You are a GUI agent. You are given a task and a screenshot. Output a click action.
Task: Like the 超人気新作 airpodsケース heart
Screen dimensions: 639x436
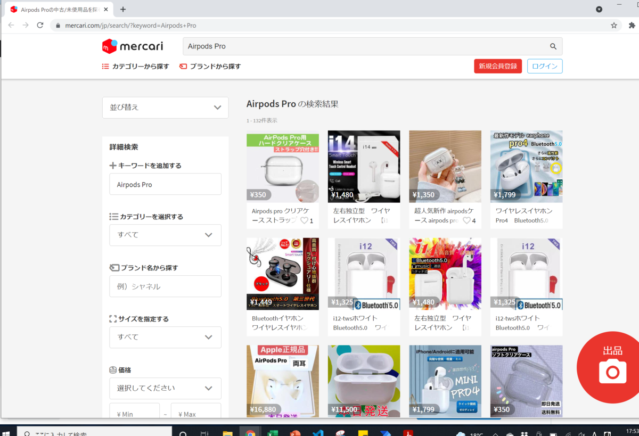[466, 220]
